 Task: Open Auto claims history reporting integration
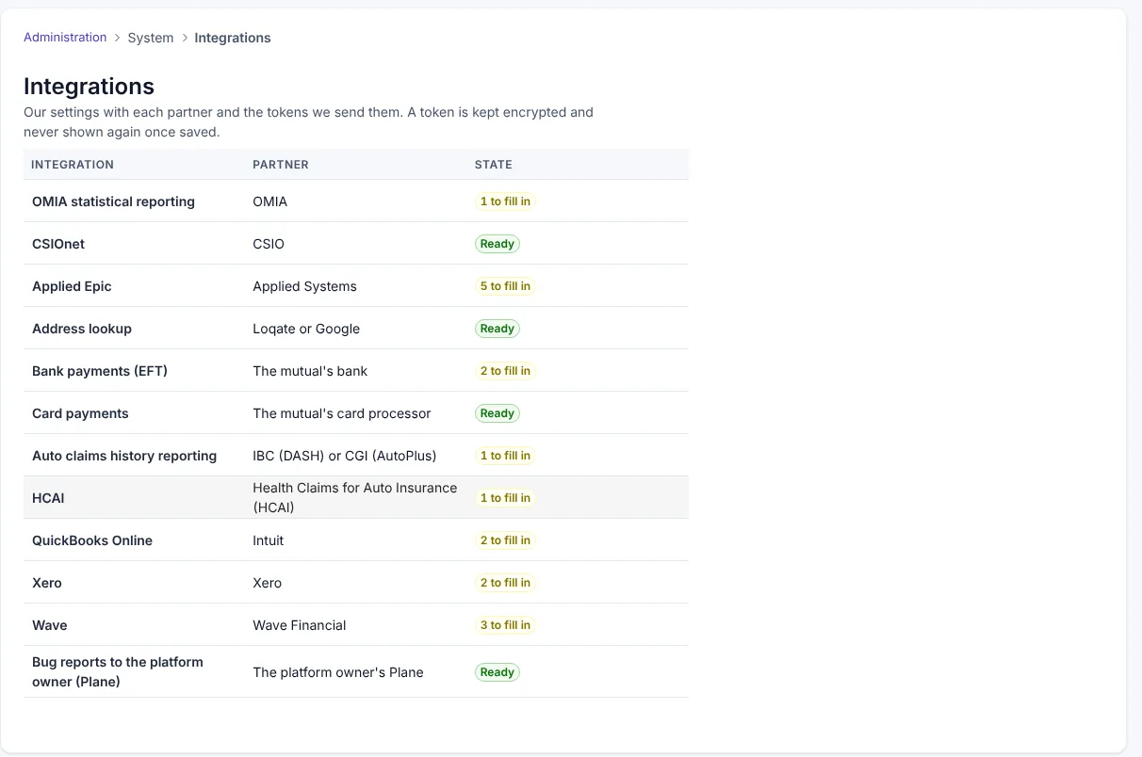tap(124, 456)
